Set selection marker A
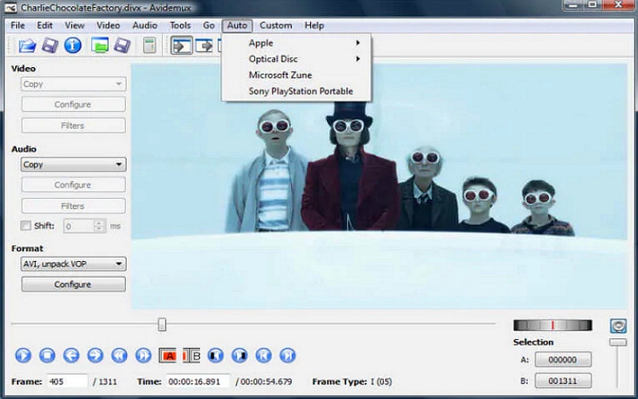638x399 pixels. (167, 355)
